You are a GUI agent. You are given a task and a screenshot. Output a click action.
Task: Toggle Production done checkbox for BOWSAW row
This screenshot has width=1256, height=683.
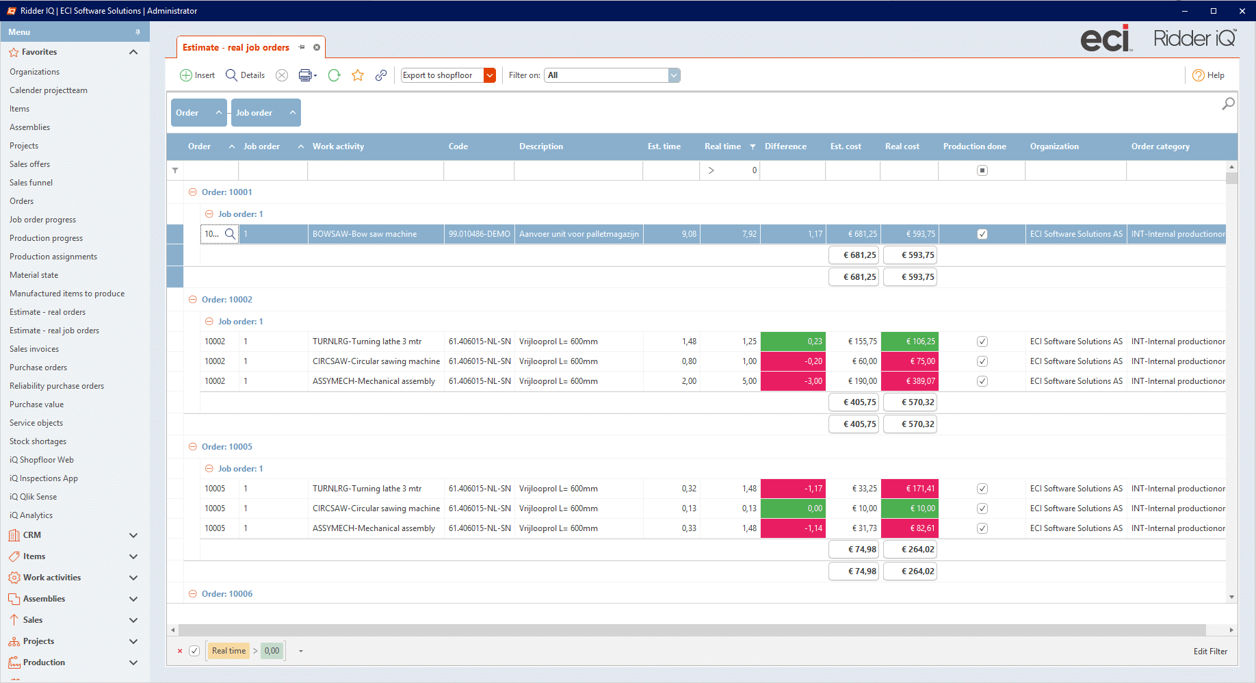click(982, 234)
